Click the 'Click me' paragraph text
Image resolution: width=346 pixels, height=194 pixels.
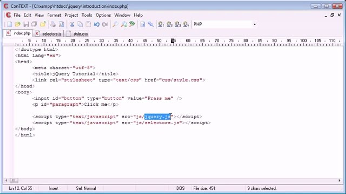(x=96, y=105)
